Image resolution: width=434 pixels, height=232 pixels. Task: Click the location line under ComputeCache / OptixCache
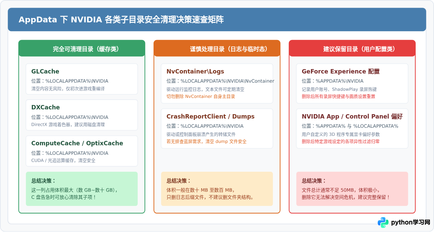(x=70, y=153)
